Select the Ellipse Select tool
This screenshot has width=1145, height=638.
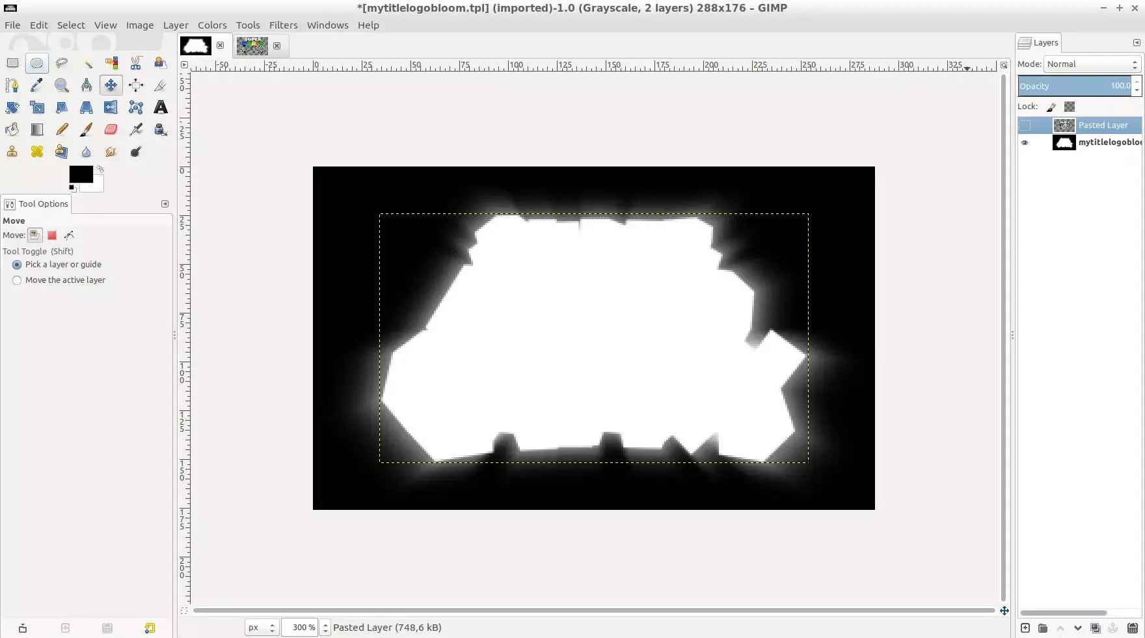[37, 63]
